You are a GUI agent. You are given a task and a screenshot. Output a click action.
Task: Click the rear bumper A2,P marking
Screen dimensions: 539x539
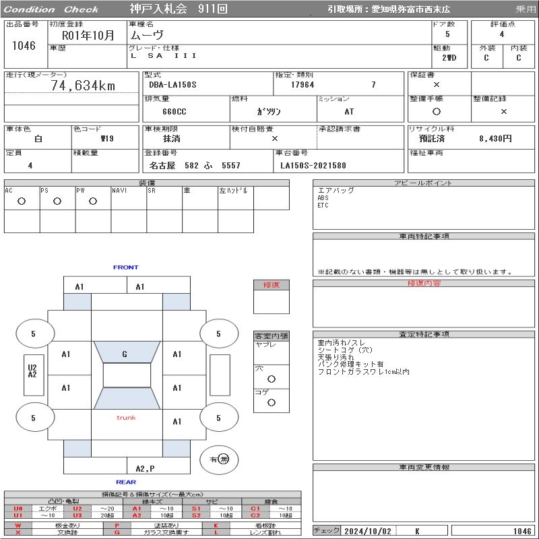pyautogui.click(x=145, y=468)
